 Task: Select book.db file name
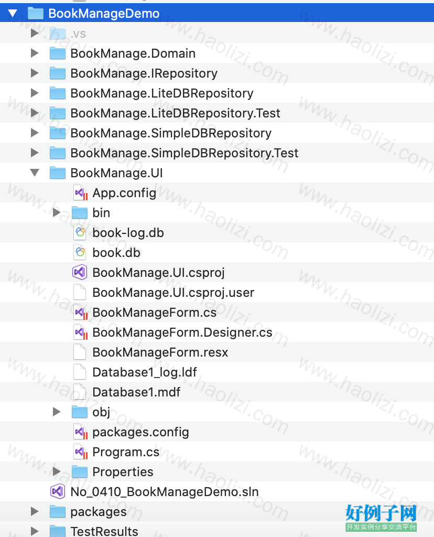click(116, 253)
